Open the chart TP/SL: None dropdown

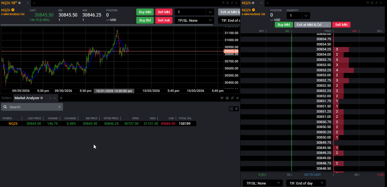[195, 20]
